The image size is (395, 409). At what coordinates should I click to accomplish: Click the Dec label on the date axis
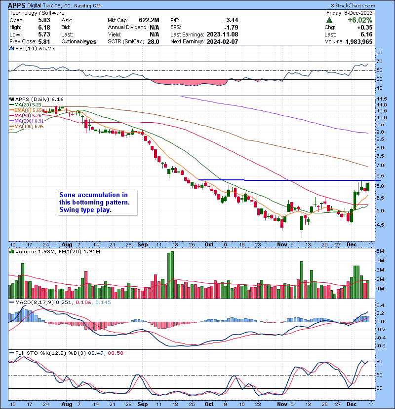[351, 244]
